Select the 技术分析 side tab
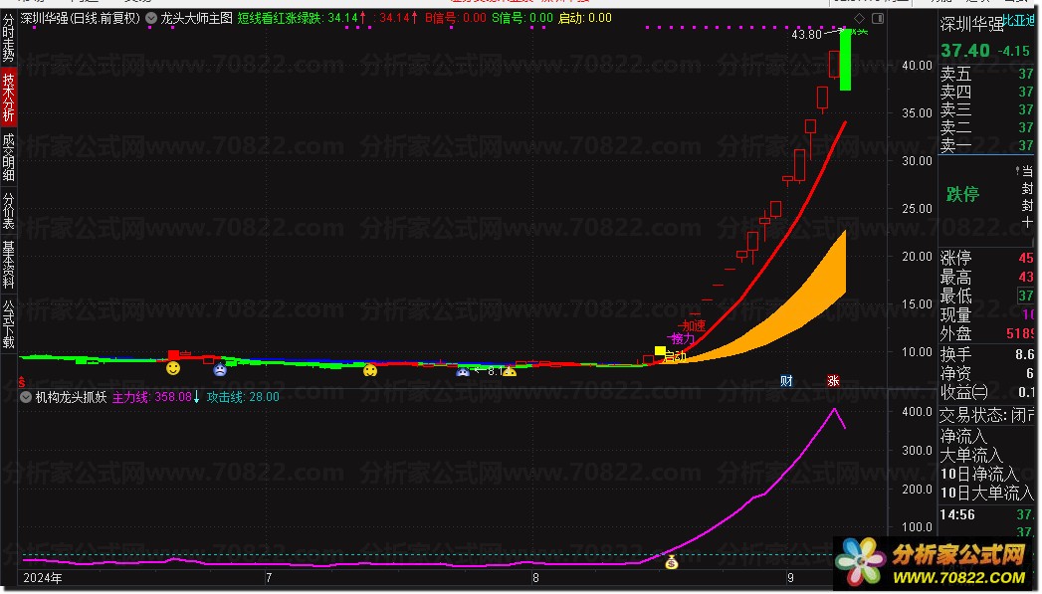 8,98
